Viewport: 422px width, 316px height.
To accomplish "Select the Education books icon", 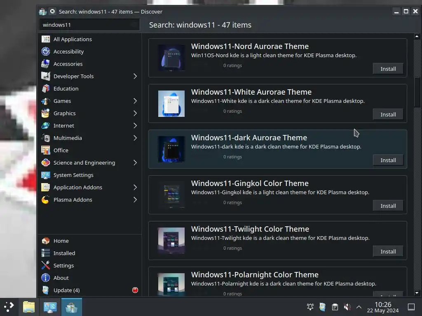I will click(x=45, y=88).
